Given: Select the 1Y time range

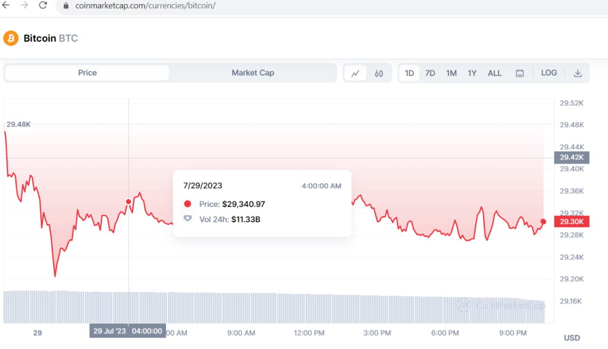Looking at the screenshot, I should [472, 73].
